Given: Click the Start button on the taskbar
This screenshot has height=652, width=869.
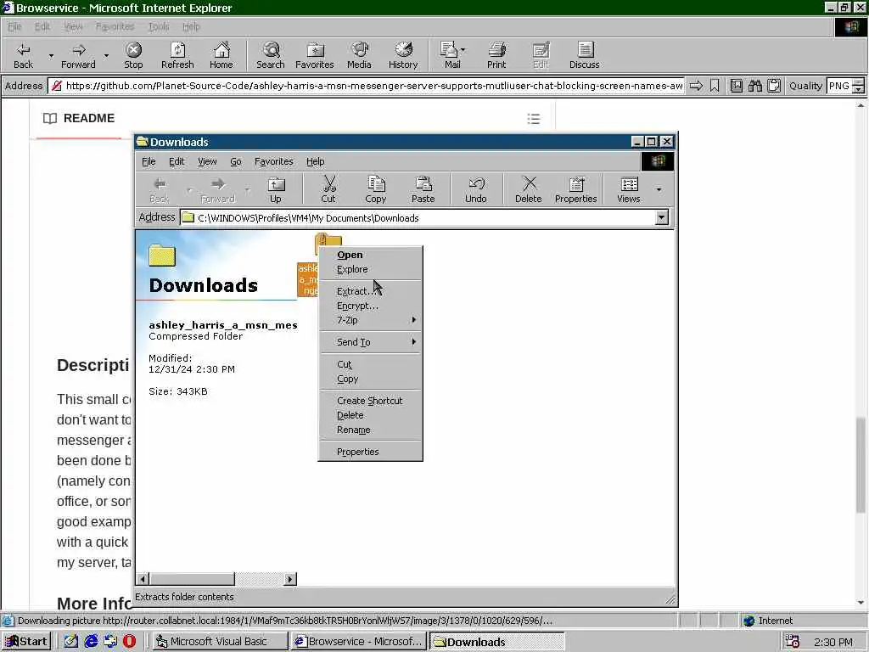Looking at the screenshot, I should (26, 642).
